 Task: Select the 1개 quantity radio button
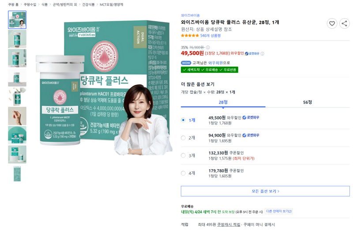[183, 120]
